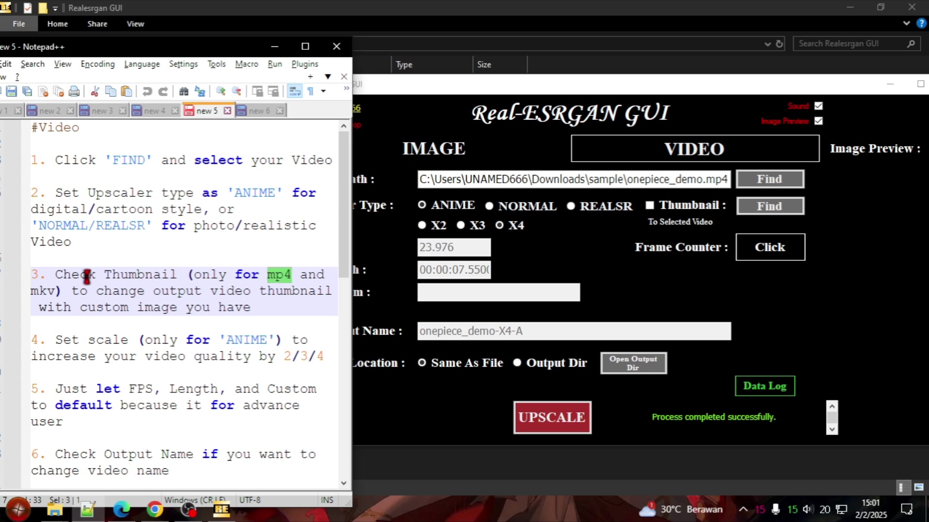Image resolution: width=929 pixels, height=522 pixels.
Task: Open the tab list dropdown arrow in Notepad++
Action: [328, 76]
